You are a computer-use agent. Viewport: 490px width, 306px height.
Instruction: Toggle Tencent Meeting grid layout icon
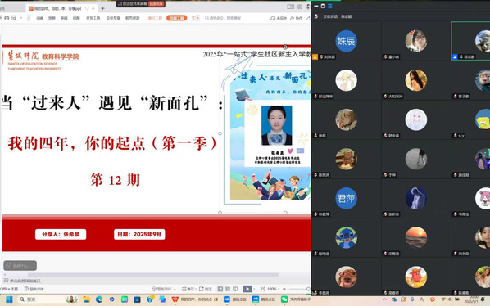[x=330, y=6]
